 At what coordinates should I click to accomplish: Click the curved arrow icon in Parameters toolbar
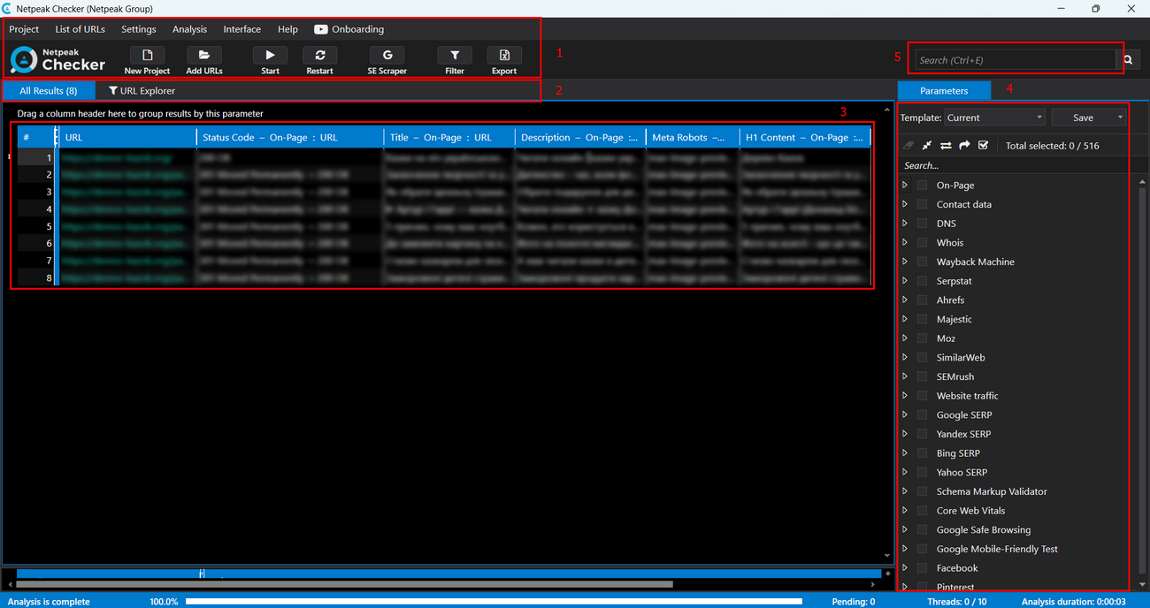coord(964,145)
